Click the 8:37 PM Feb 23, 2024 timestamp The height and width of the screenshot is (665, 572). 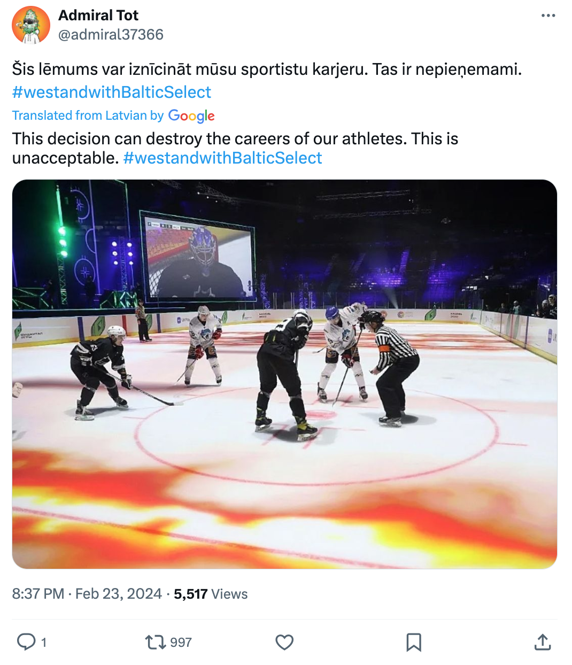pyautogui.click(x=87, y=594)
